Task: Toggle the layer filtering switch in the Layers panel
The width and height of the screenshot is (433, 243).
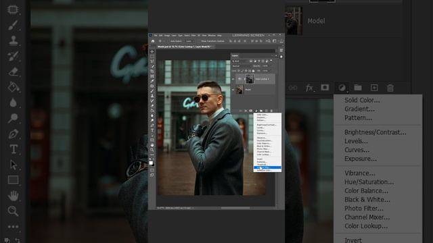Action: [271, 61]
